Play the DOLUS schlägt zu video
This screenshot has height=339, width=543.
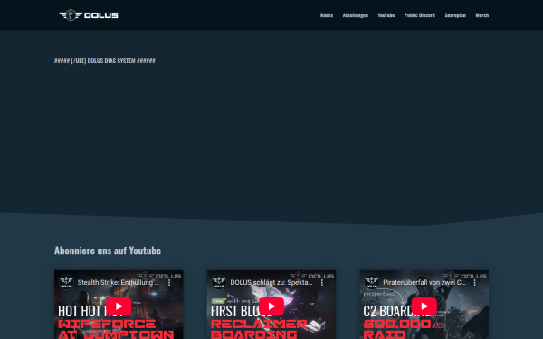271,306
